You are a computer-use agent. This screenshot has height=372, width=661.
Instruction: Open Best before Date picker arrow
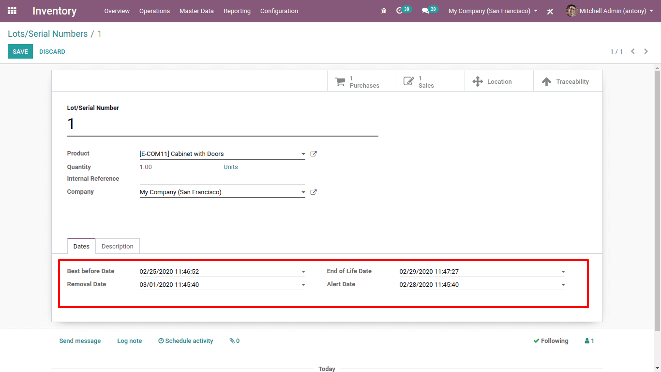(303, 272)
